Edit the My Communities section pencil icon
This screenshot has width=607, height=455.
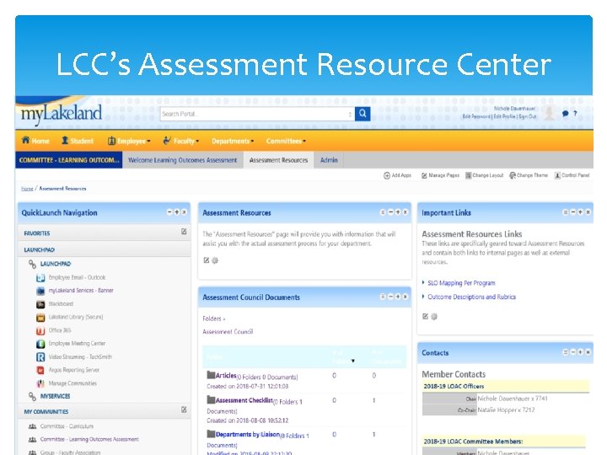point(184,409)
